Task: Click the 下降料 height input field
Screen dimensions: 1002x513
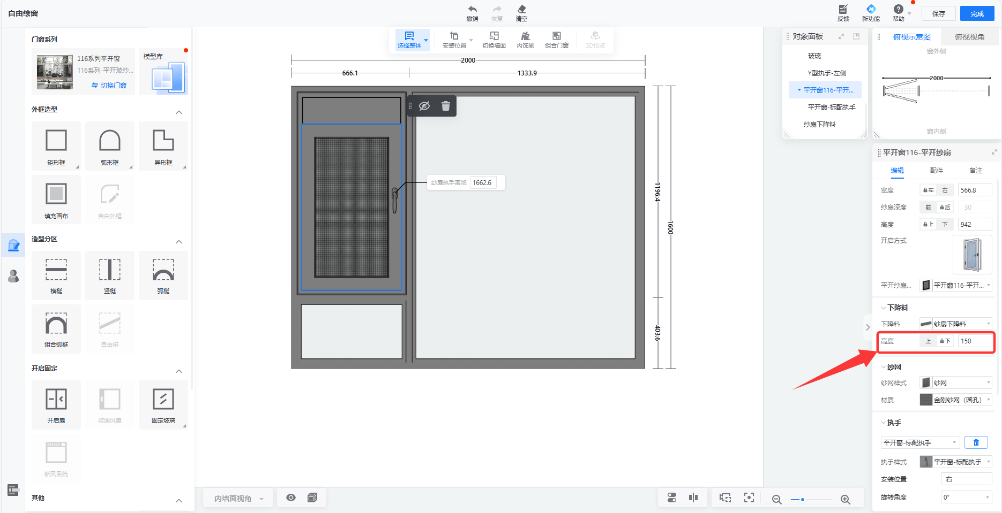Action: point(974,341)
